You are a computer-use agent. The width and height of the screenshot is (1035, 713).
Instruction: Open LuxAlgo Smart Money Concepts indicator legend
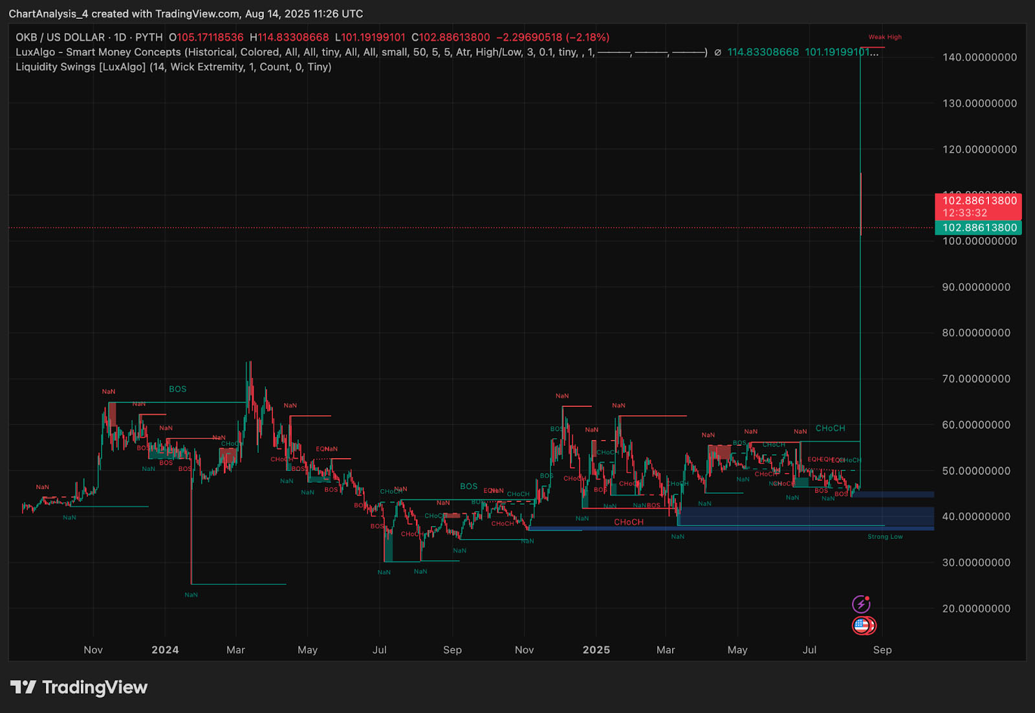click(x=361, y=52)
